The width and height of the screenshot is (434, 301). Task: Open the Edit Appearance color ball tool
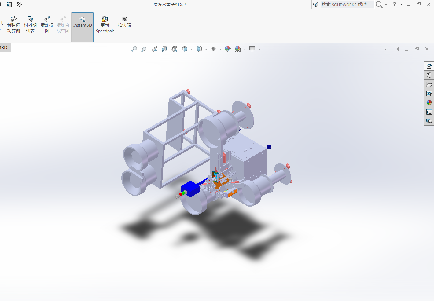point(228,49)
